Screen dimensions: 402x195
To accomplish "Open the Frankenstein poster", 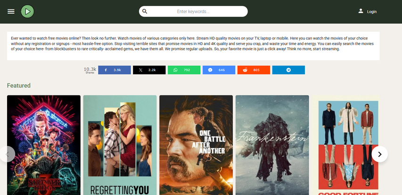I will [x=272, y=145].
